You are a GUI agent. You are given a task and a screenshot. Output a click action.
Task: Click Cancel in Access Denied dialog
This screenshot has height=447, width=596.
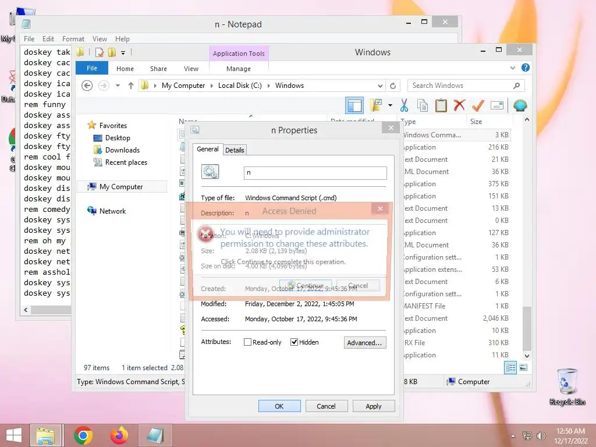(x=358, y=285)
